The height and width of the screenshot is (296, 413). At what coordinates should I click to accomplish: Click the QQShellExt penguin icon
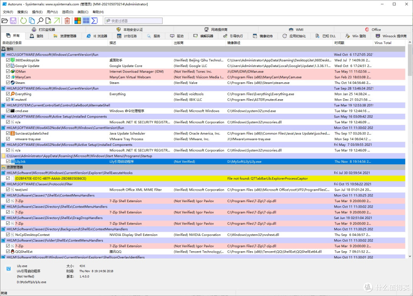tap(12, 252)
